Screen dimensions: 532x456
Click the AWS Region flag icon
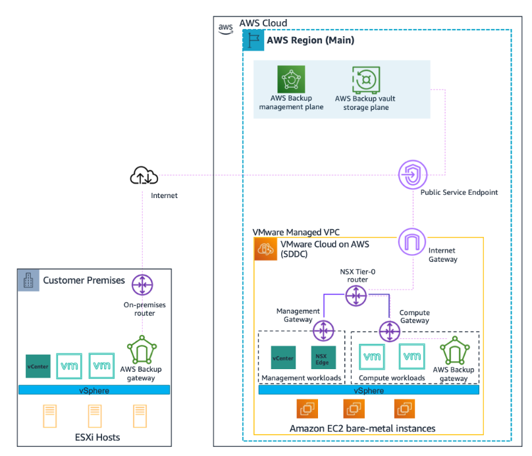pyautogui.click(x=253, y=40)
